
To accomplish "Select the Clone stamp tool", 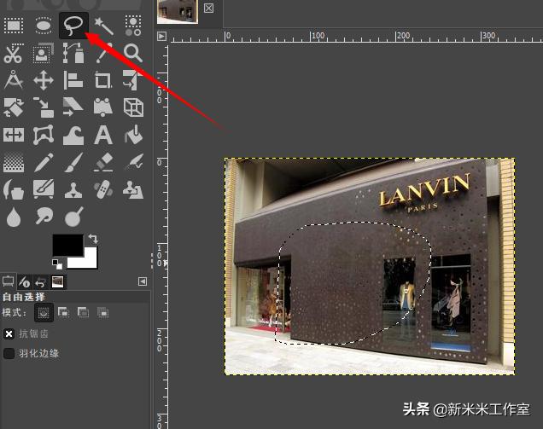I will click(73, 189).
